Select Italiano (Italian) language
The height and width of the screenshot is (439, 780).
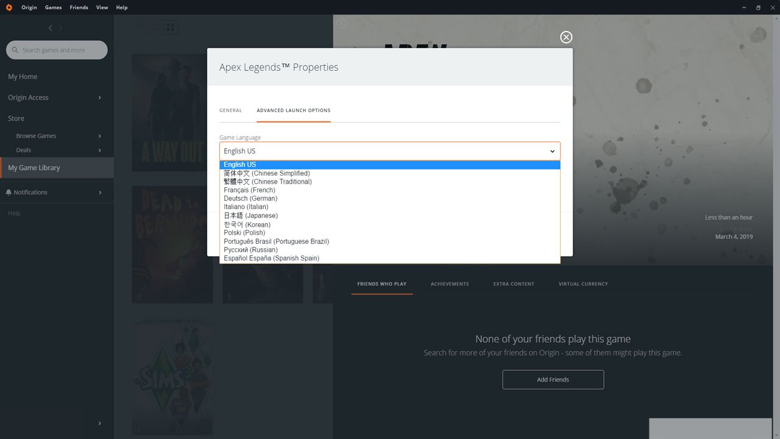[390, 207]
